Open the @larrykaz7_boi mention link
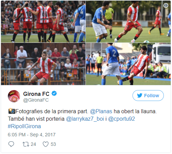The height and width of the screenshot is (154, 172). coord(85,119)
